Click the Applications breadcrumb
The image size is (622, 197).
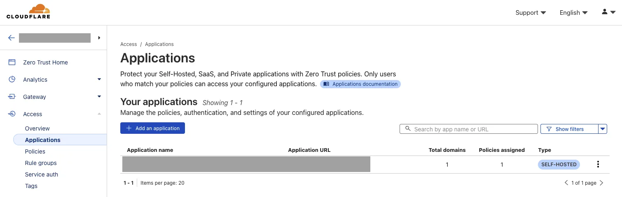[159, 44]
